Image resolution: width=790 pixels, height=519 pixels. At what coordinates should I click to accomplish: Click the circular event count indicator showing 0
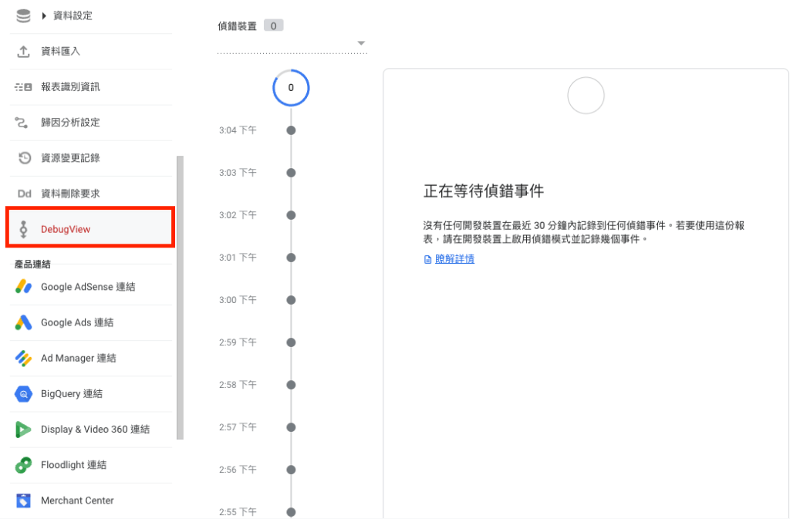tap(291, 88)
